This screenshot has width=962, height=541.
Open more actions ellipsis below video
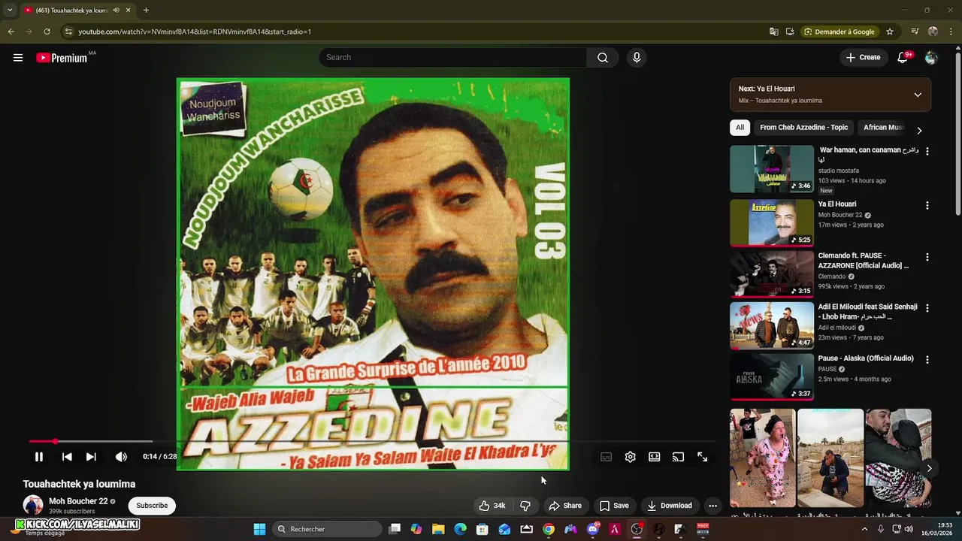click(x=712, y=506)
